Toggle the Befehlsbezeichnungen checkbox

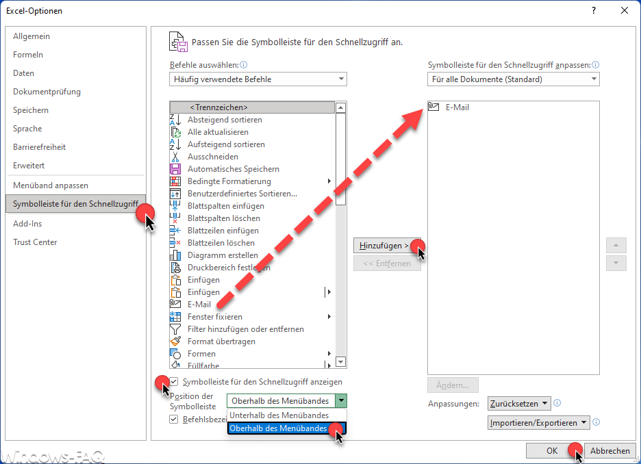click(174, 419)
